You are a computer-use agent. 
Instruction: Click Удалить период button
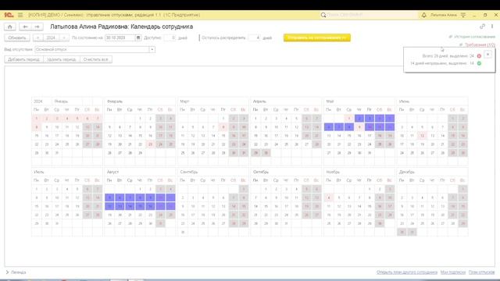coord(62,59)
